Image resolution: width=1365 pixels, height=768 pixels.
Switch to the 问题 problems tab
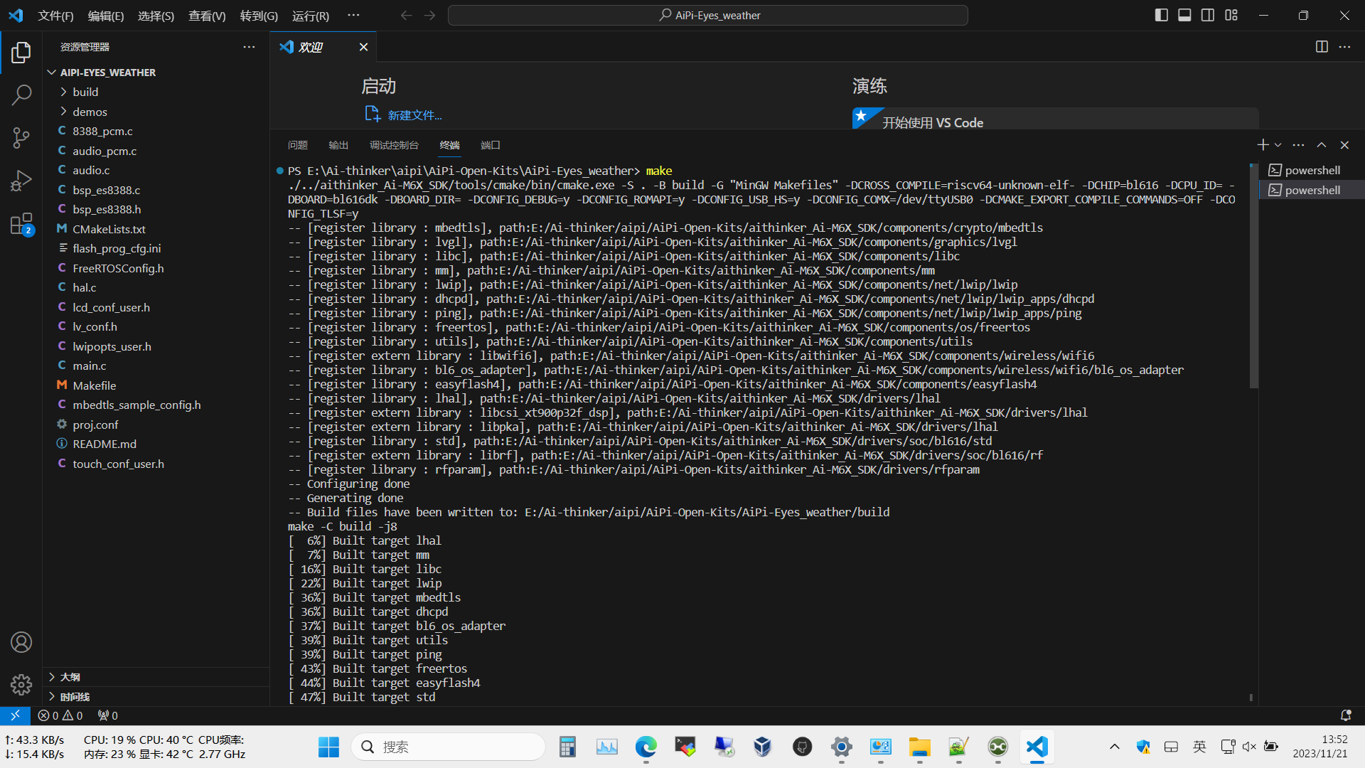click(x=298, y=145)
